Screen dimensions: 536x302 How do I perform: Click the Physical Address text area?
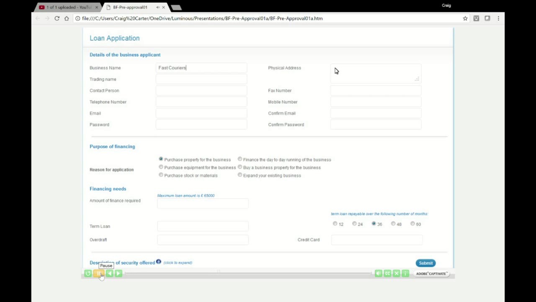click(376, 73)
